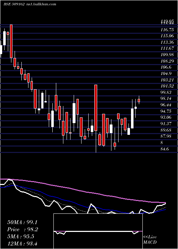Select the 84.6 price axis label
Image resolution: width=178 pixels, height=249 pixels.
pos(165,149)
